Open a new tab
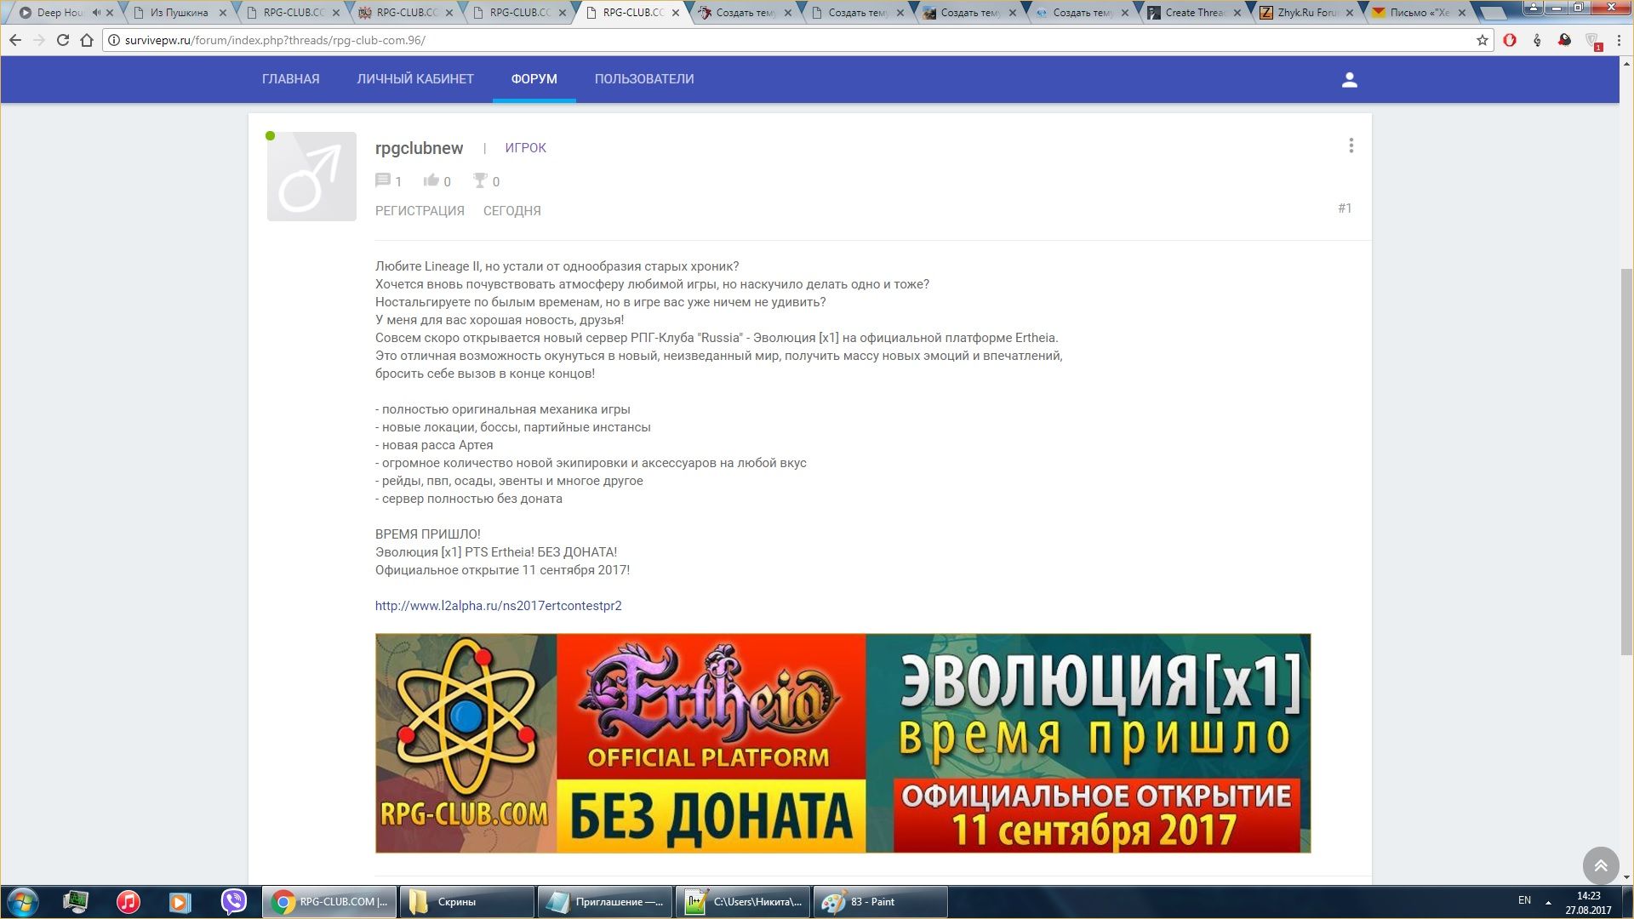The image size is (1634, 919). tap(1494, 14)
